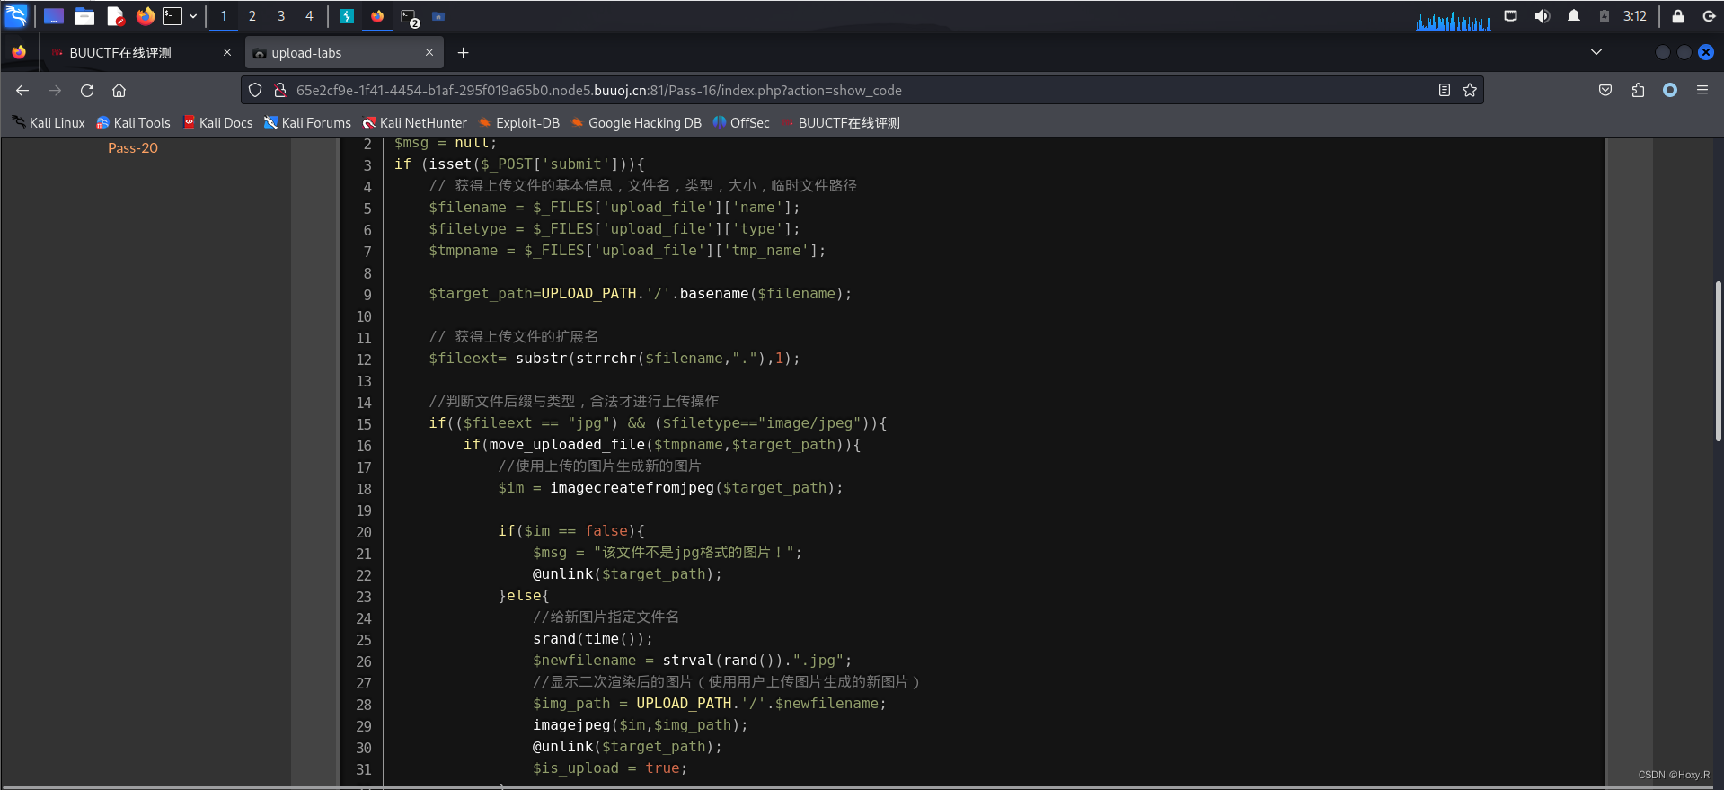Select the Pass-20 sidebar link
The width and height of the screenshot is (1724, 790).
[133, 148]
